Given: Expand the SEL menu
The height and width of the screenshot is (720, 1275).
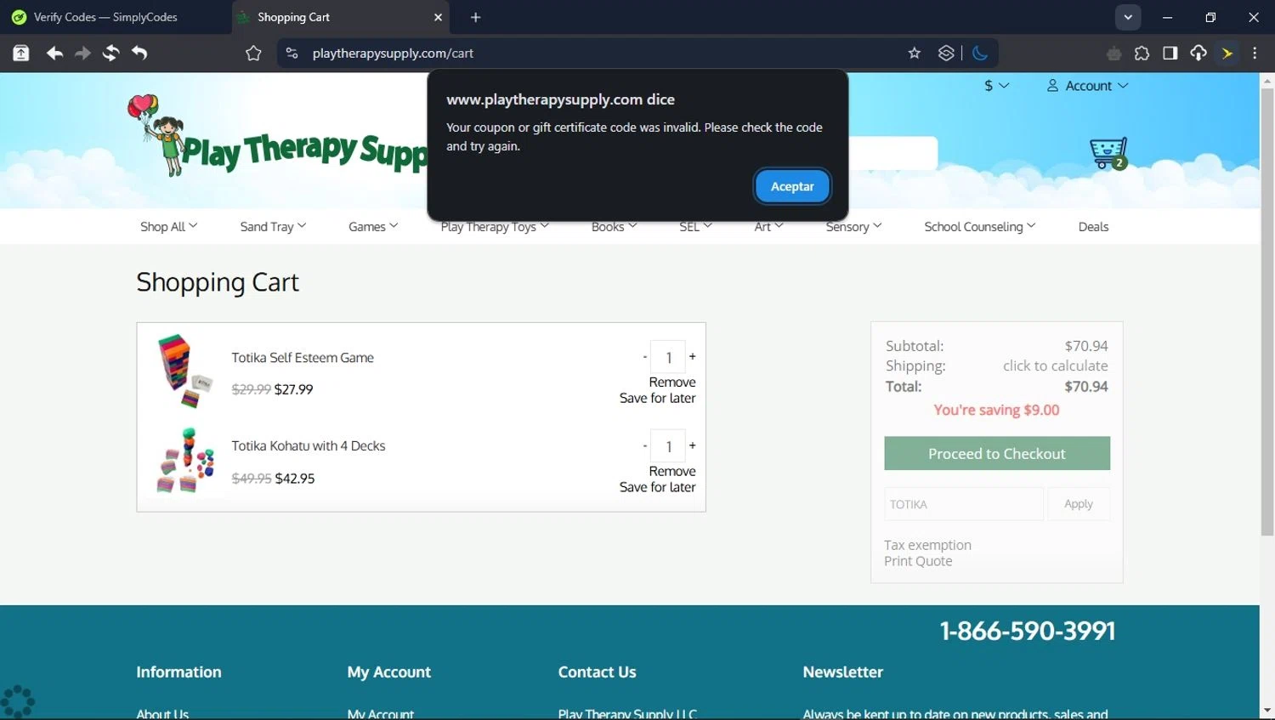Looking at the screenshot, I should click(695, 227).
